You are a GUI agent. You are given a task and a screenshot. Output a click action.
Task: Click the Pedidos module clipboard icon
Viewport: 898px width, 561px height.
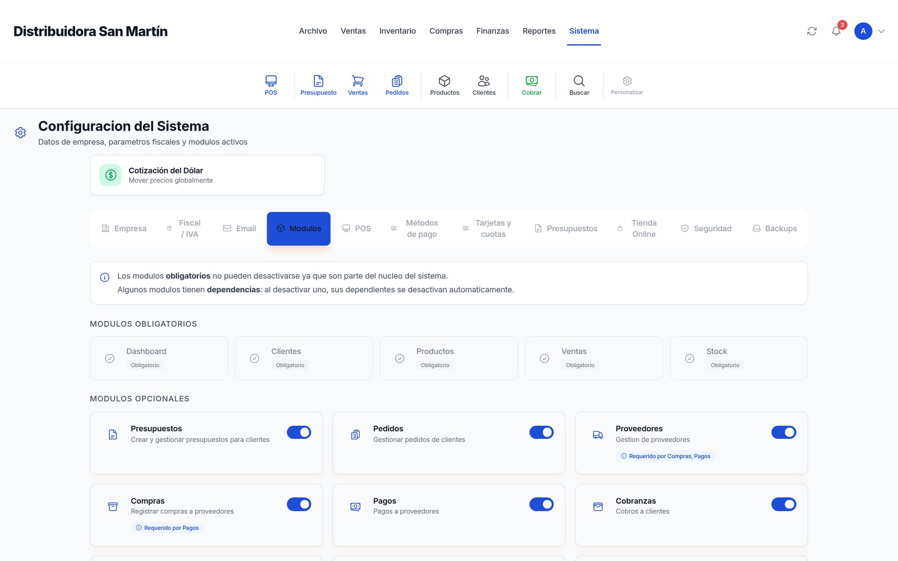click(x=355, y=434)
